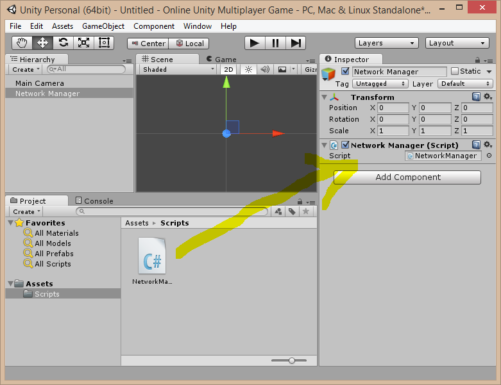Open Hierarchy Create dropdown

26,70
